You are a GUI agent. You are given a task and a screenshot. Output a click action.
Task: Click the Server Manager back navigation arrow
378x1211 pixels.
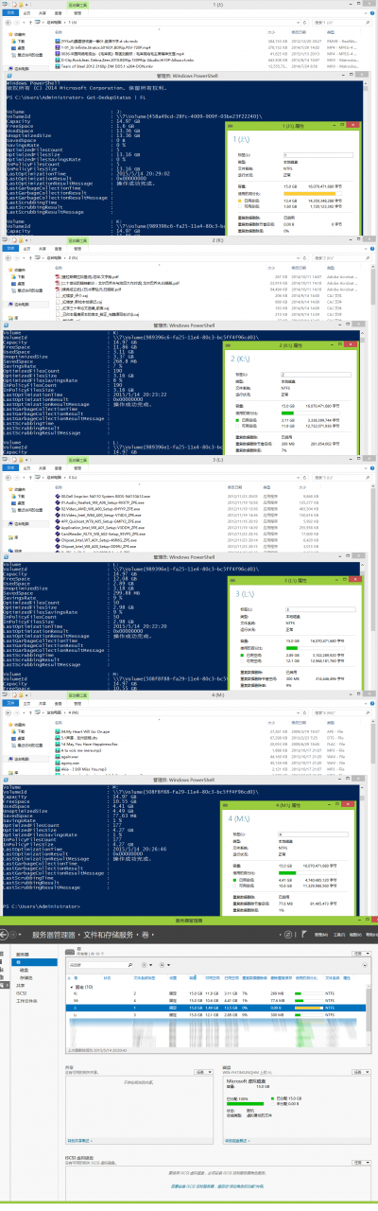pyautogui.click(x=4, y=935)
